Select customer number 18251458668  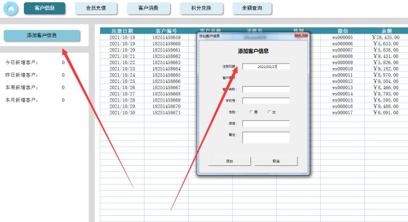(x=166, y=94)
